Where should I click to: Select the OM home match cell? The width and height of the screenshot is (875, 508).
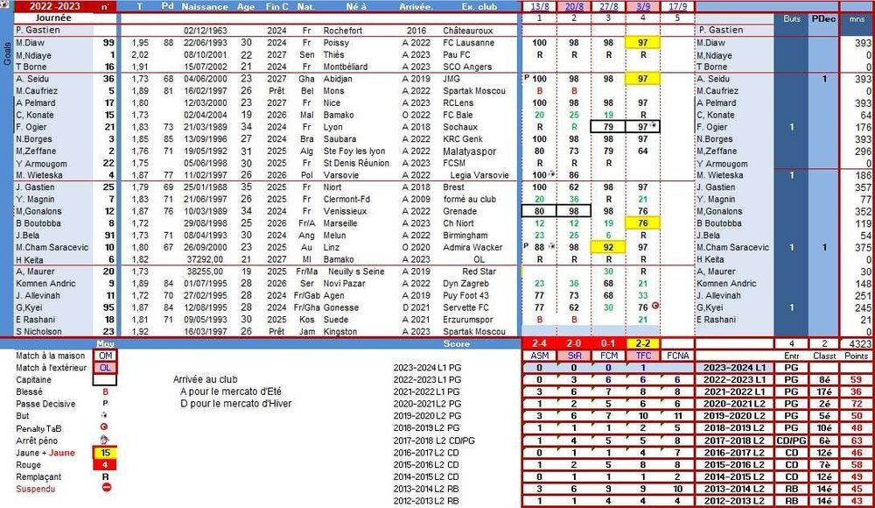105,356
